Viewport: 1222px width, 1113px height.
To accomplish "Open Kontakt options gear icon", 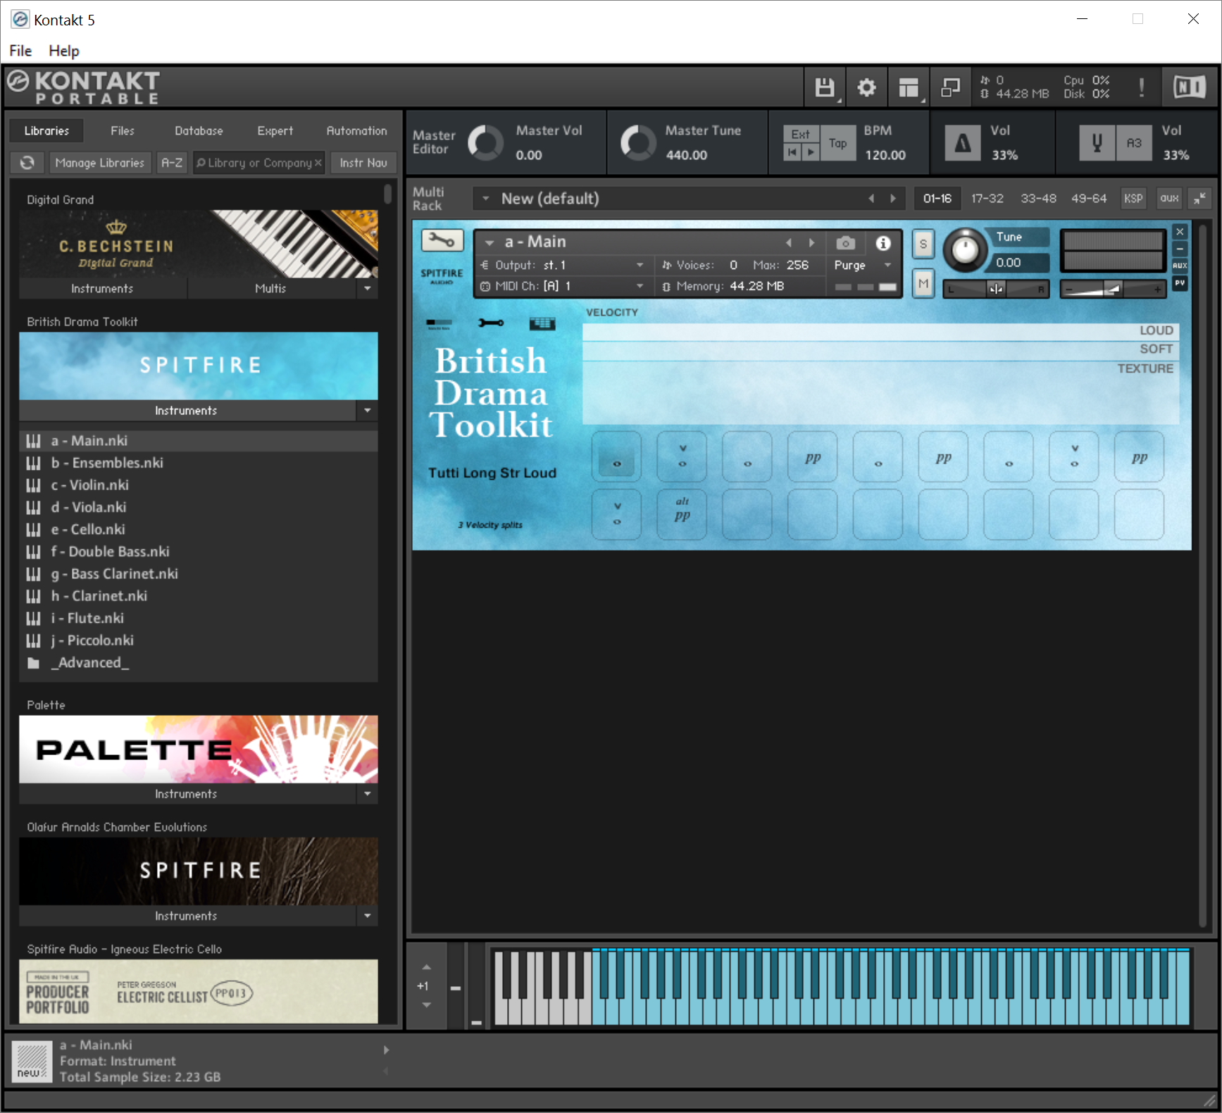I will coord(866,87).
